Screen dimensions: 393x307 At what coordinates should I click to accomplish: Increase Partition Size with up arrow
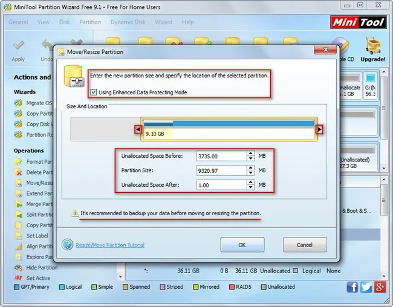click(251, 168)
